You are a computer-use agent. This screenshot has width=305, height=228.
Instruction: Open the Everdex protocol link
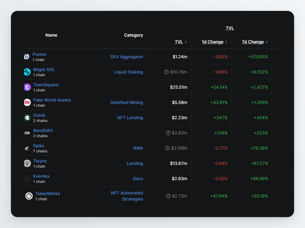click(x=41, y=176)
